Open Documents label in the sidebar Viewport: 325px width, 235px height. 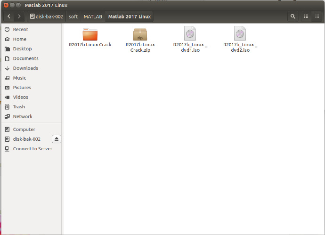pos(26,58)
